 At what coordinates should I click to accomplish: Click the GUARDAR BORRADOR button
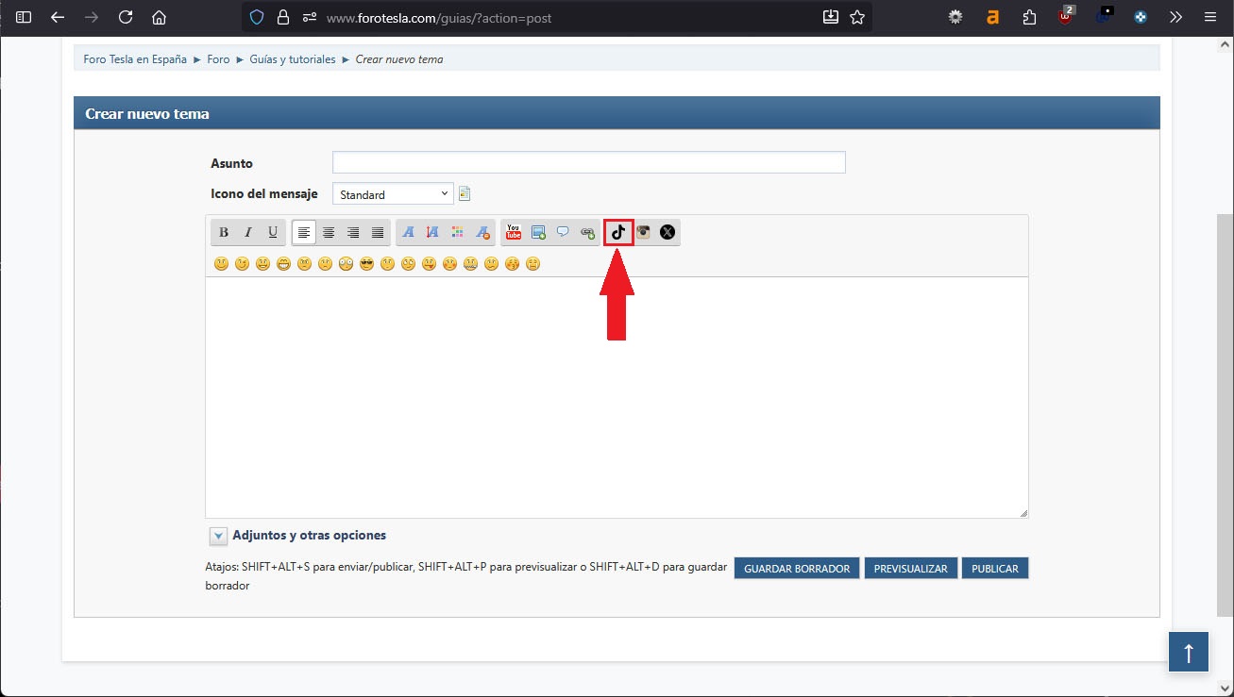coord(797,569)
